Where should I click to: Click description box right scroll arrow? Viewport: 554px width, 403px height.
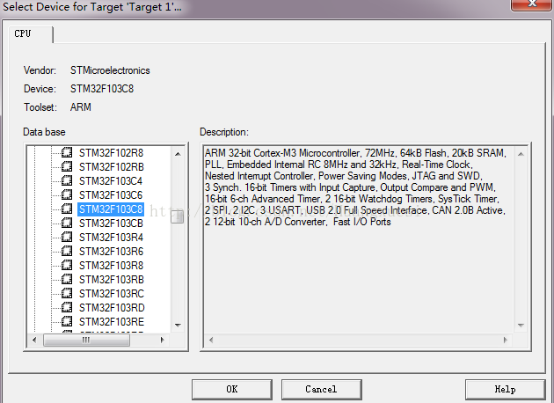pyautogui.click(x=506, y=340)
